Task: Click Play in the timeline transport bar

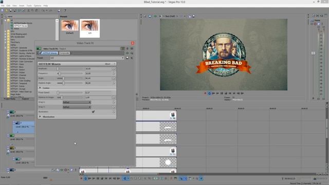Action: tap(94, 178)
